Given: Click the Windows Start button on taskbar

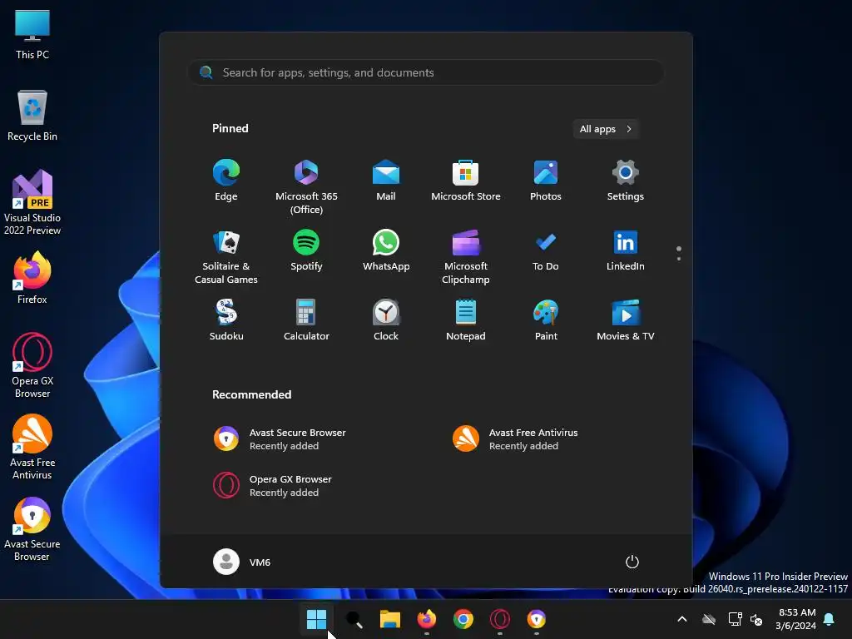Looking at the screenshot, I should pos(316,619).
